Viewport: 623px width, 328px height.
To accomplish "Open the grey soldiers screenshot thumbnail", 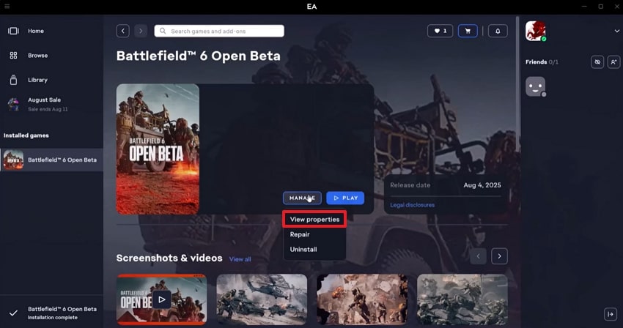I will (462, 299).
